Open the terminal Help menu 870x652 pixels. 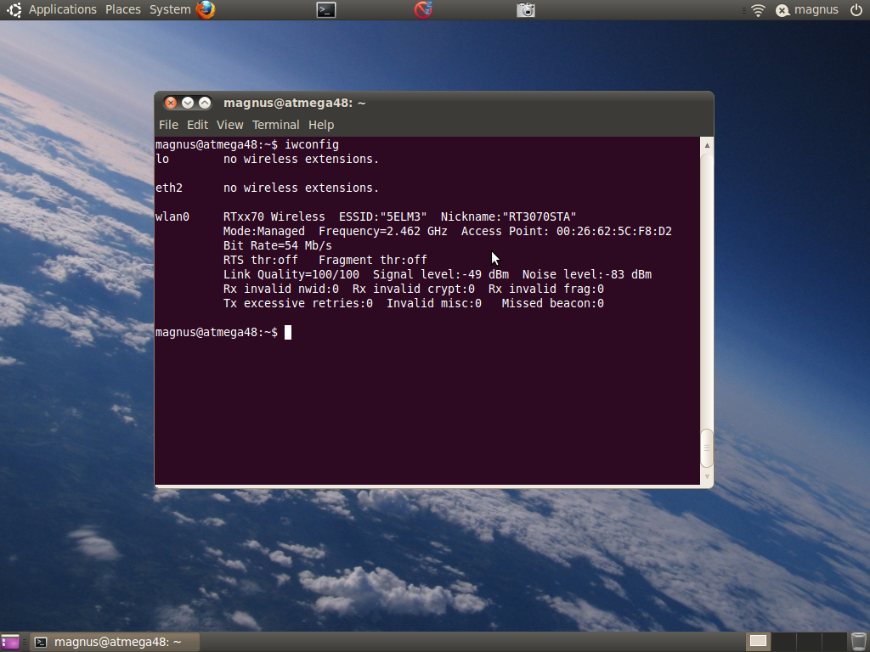coord(320,125)
